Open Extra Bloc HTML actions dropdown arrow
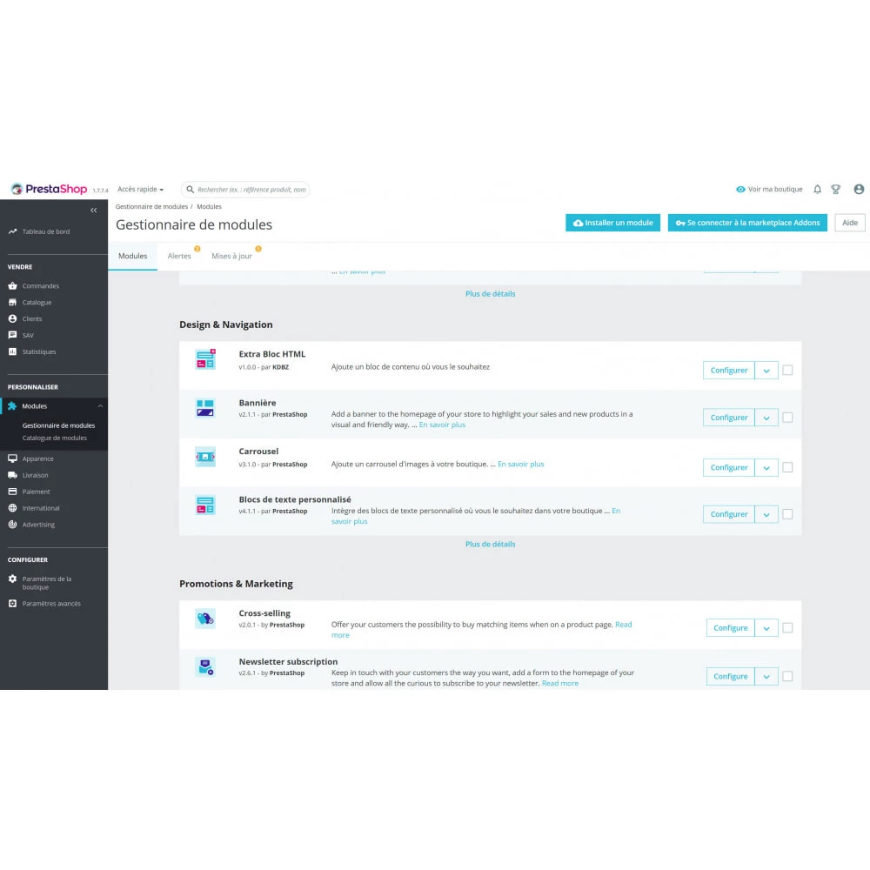870x870 pixels. [766, 371]
